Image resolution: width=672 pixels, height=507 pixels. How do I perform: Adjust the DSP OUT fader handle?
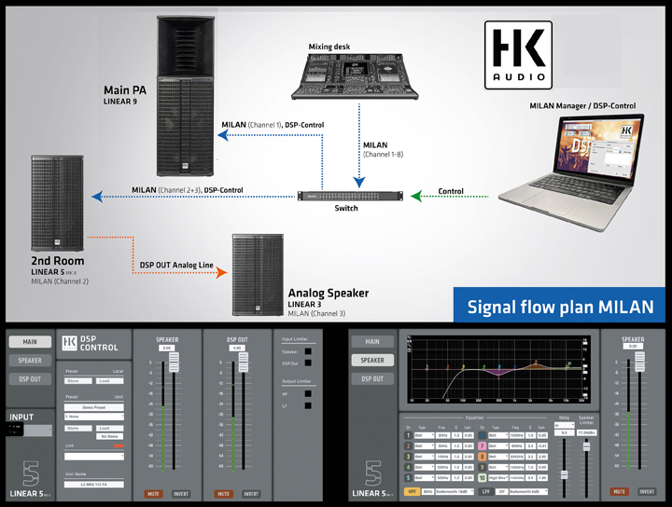click(x=244, y=362)
